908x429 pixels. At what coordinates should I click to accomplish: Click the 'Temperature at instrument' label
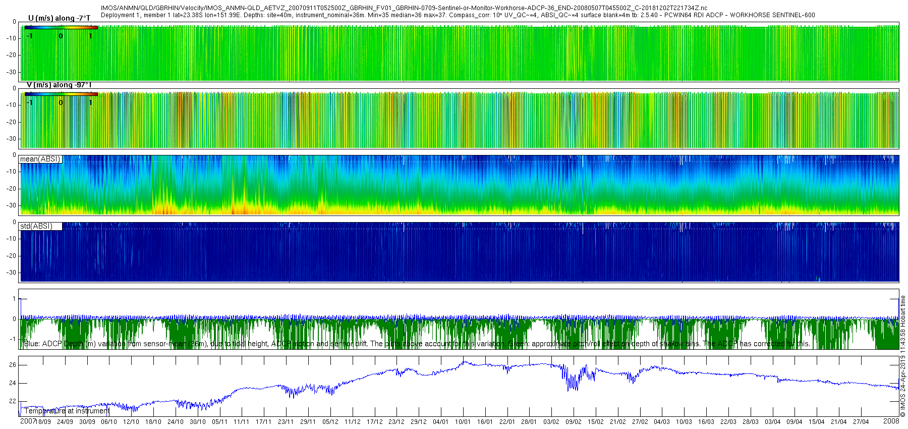tap(67, 411)
